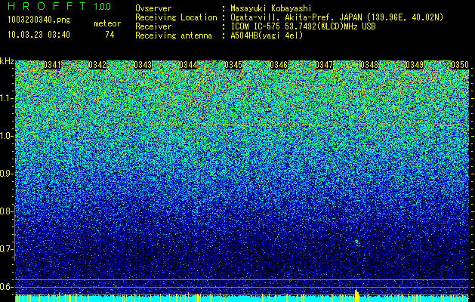Click the 0.9 frequency axis label

(6, 174)
